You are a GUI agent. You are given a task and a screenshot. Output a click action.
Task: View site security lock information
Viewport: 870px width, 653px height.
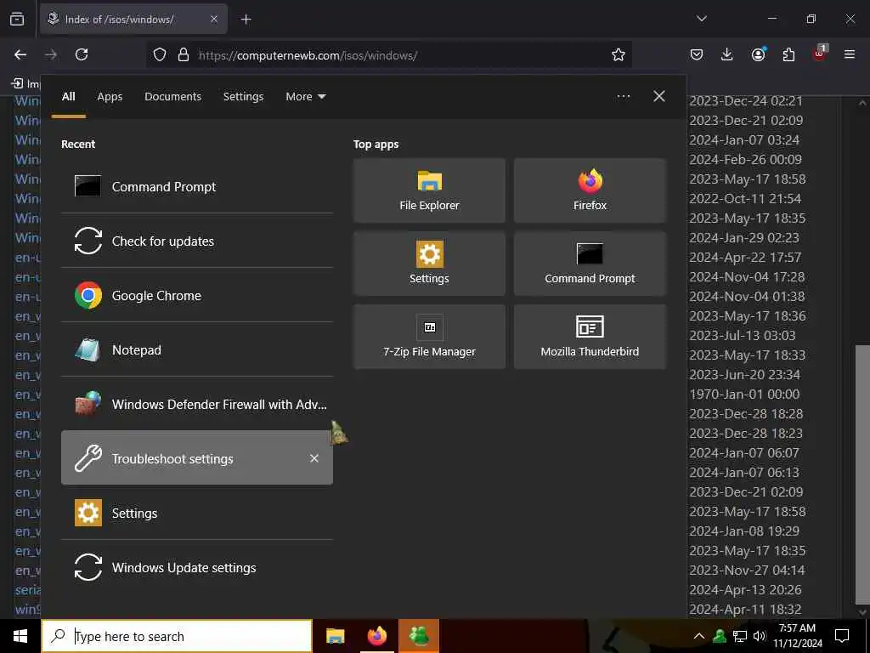coord(184,54)
